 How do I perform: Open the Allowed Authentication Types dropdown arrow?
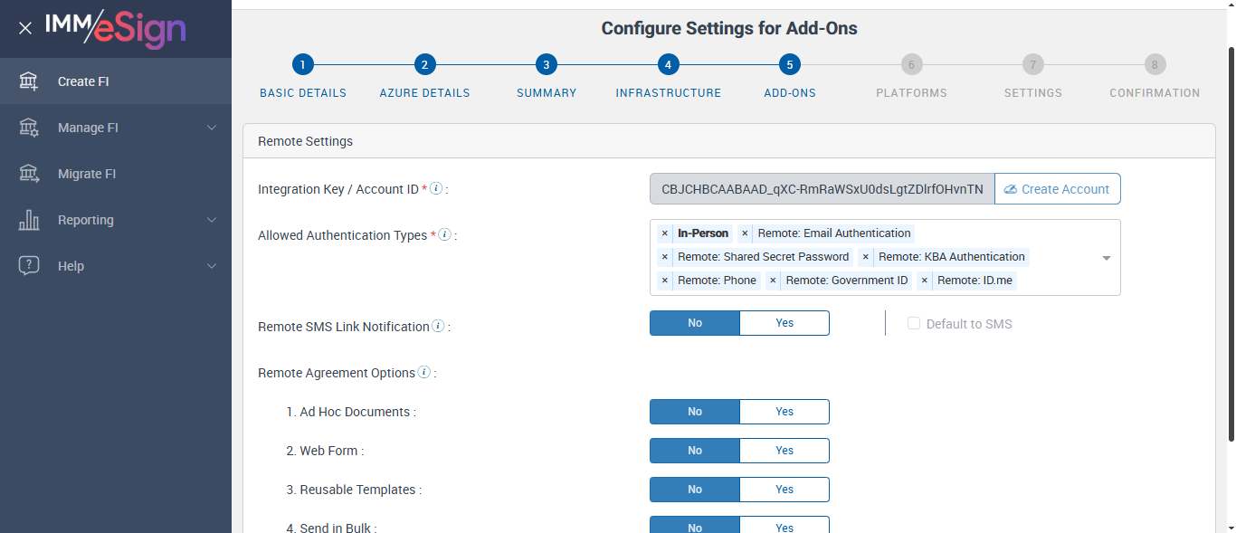point(1106,258)
